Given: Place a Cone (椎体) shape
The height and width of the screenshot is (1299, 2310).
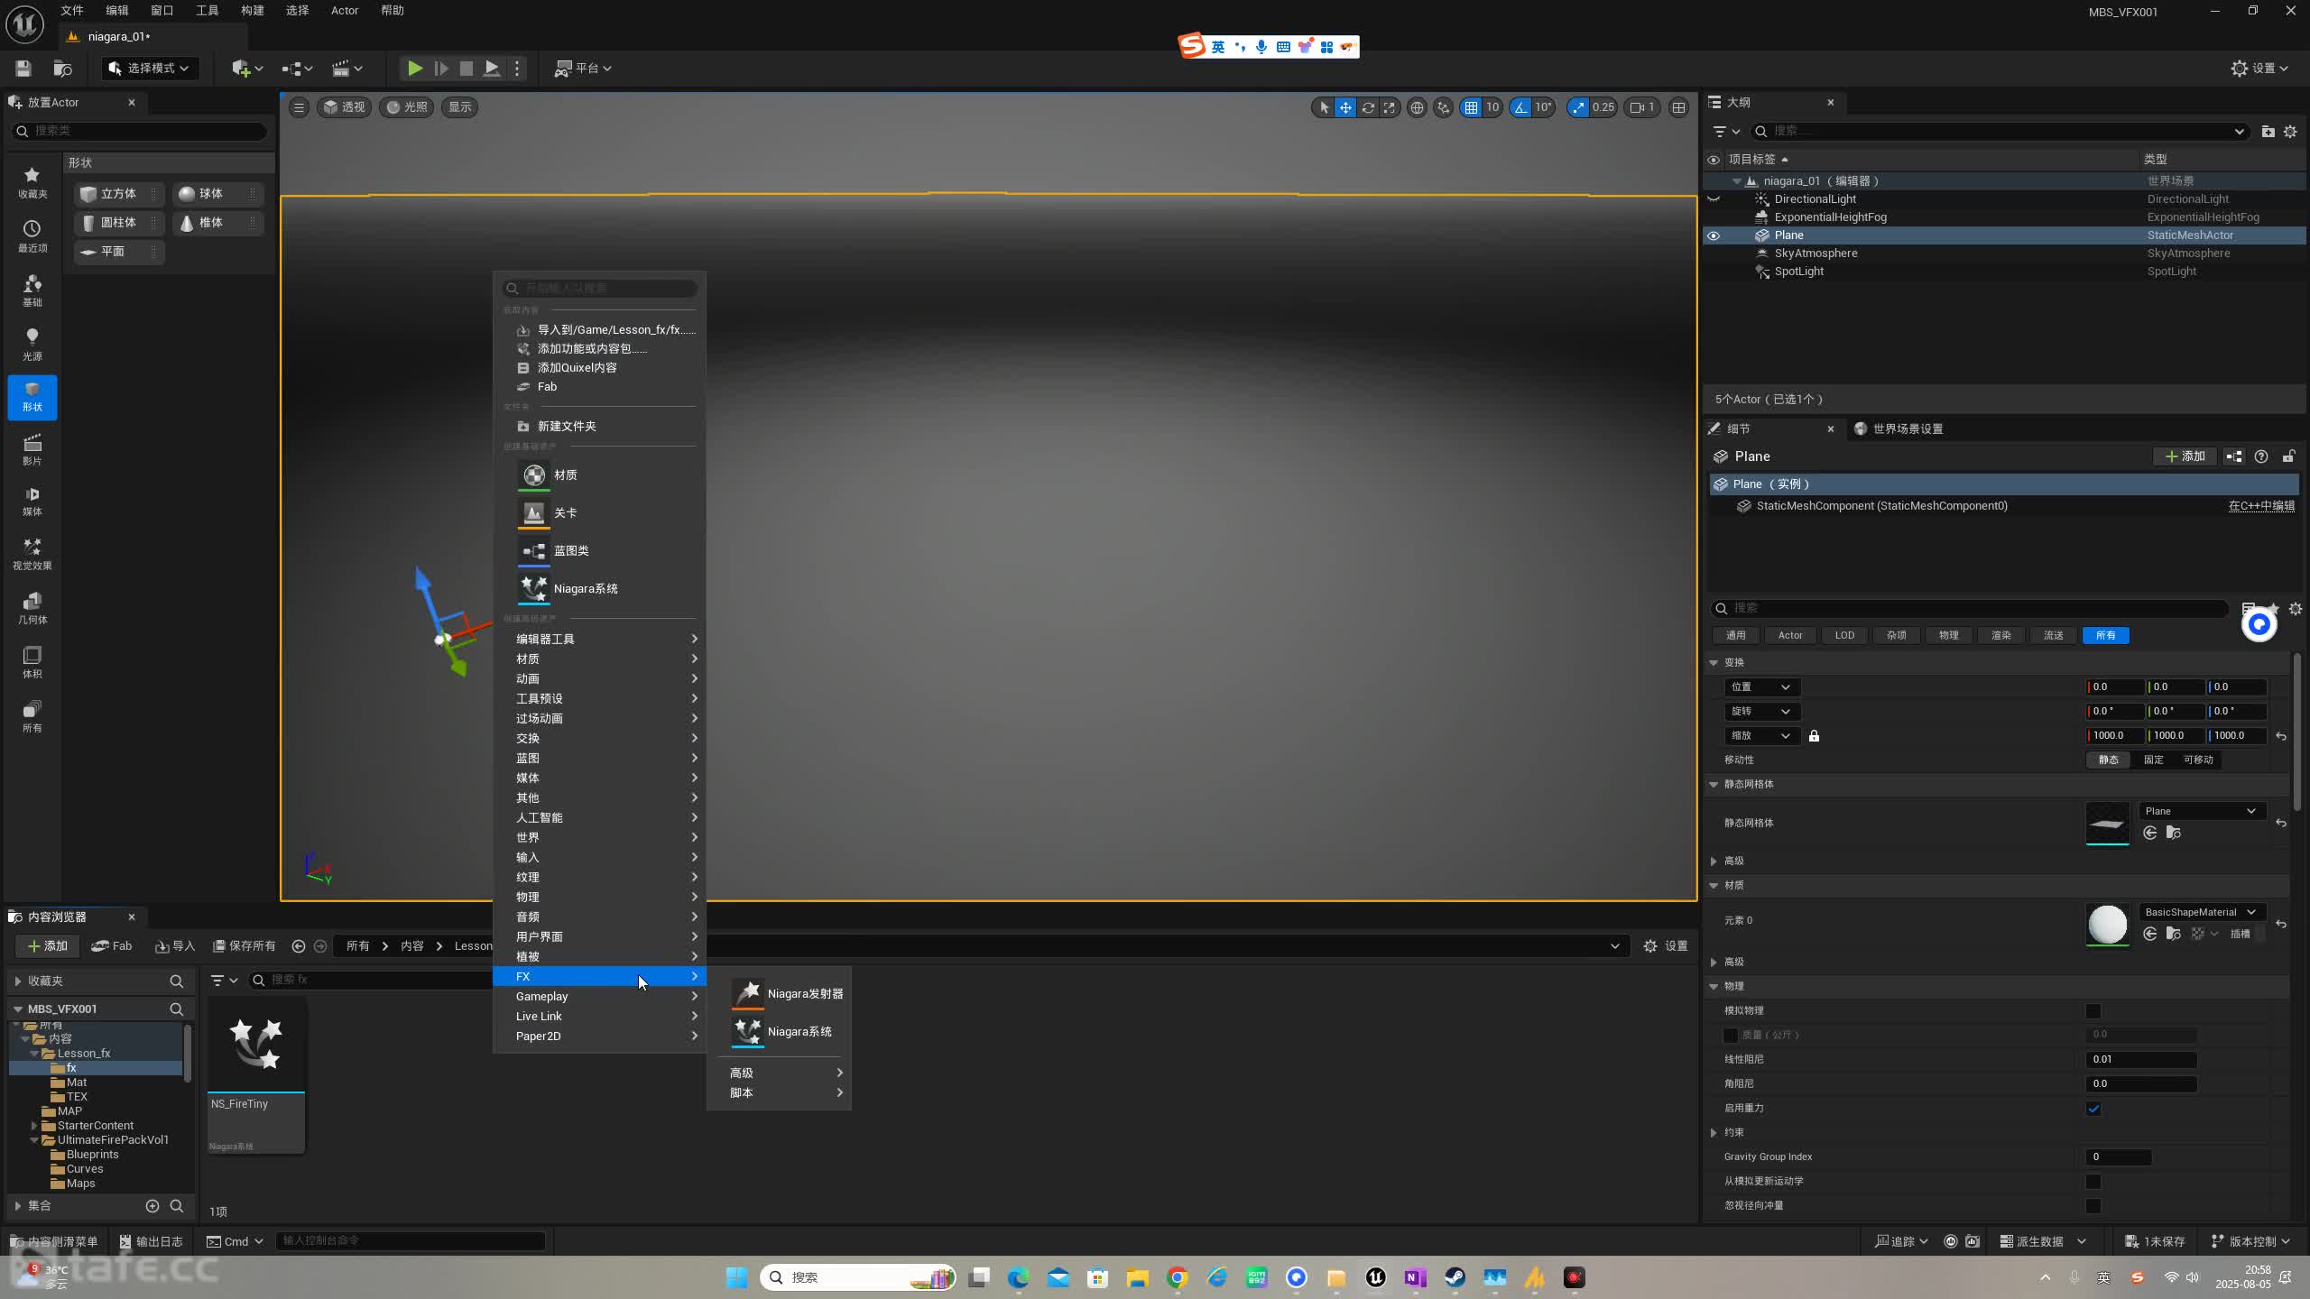Looking at the screenshot, I should 217,223.
